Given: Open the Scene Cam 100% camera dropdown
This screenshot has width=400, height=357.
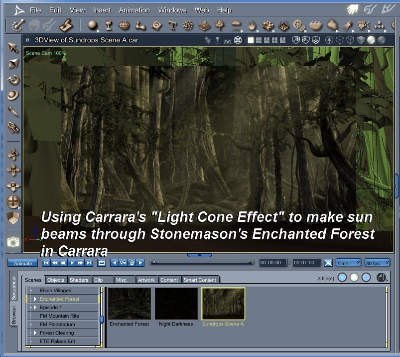Looking at the screenshot, I should point(46,53).
